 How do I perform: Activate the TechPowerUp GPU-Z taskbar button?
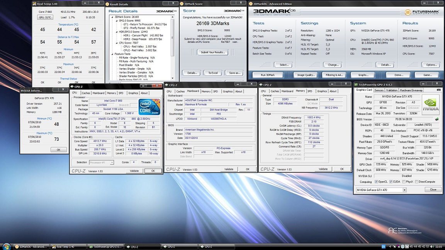point(105,247)
